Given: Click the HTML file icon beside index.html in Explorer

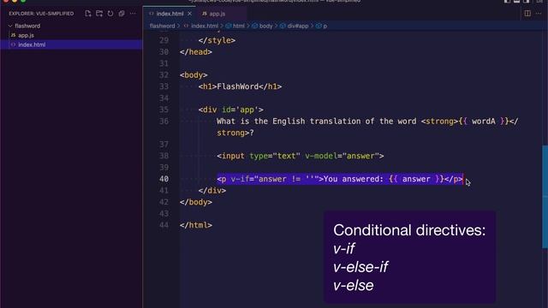Looking at the screenshot, I should click(14, 44).
